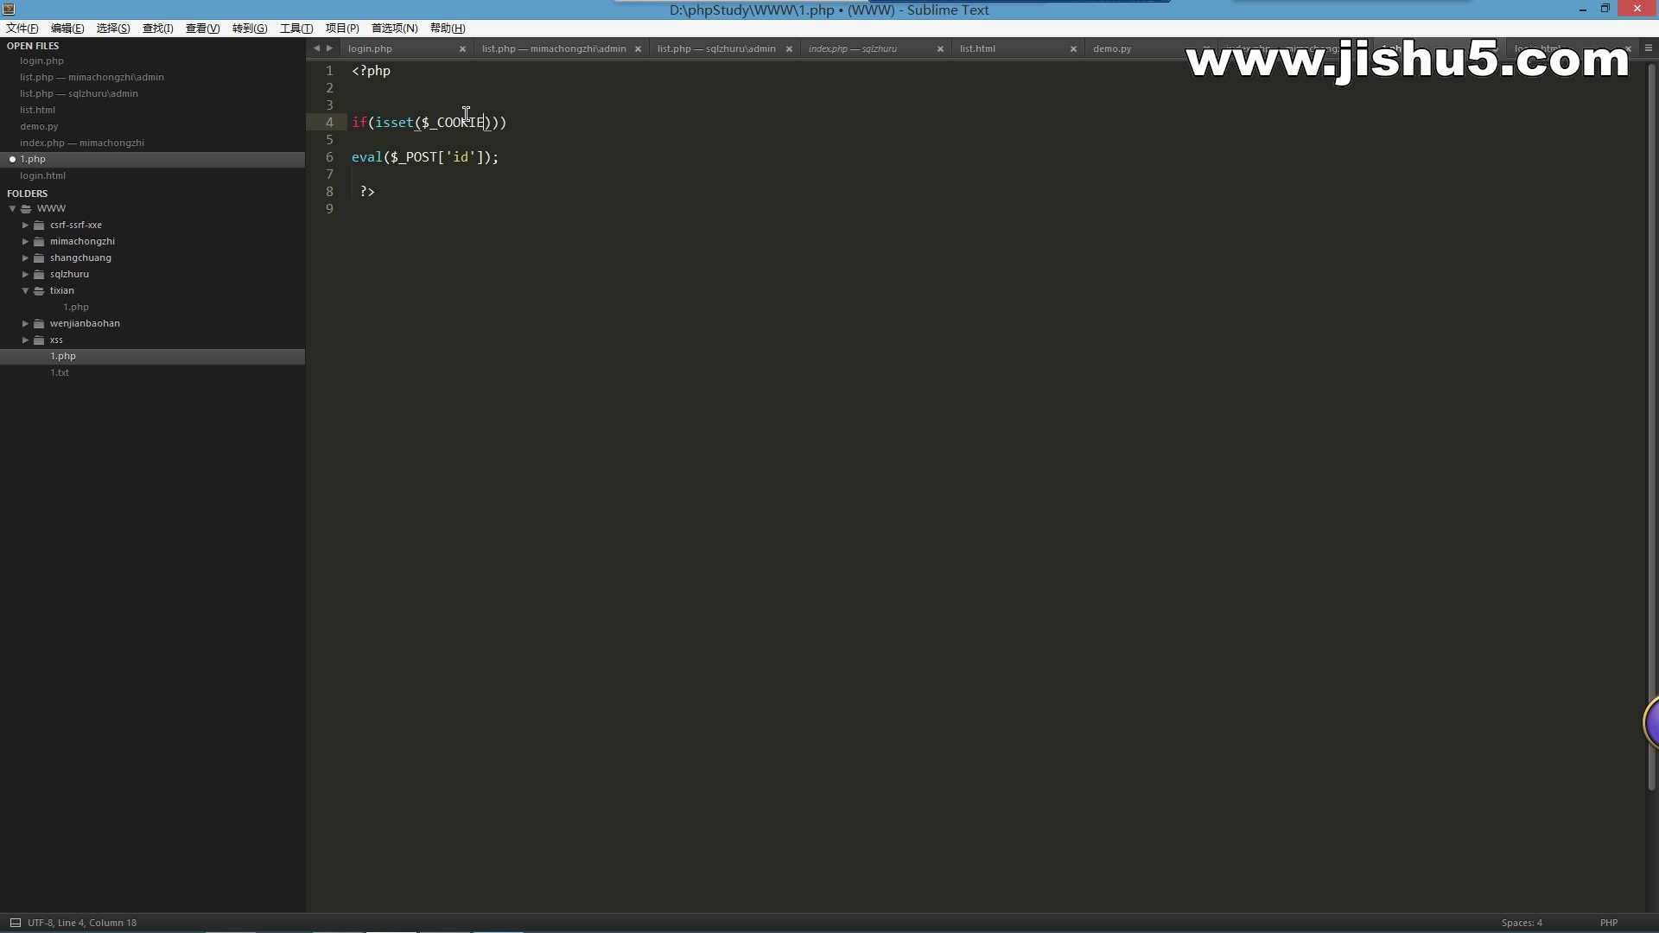
Task: Click the sqlzhuru folder icon
Action: [39, 274]
